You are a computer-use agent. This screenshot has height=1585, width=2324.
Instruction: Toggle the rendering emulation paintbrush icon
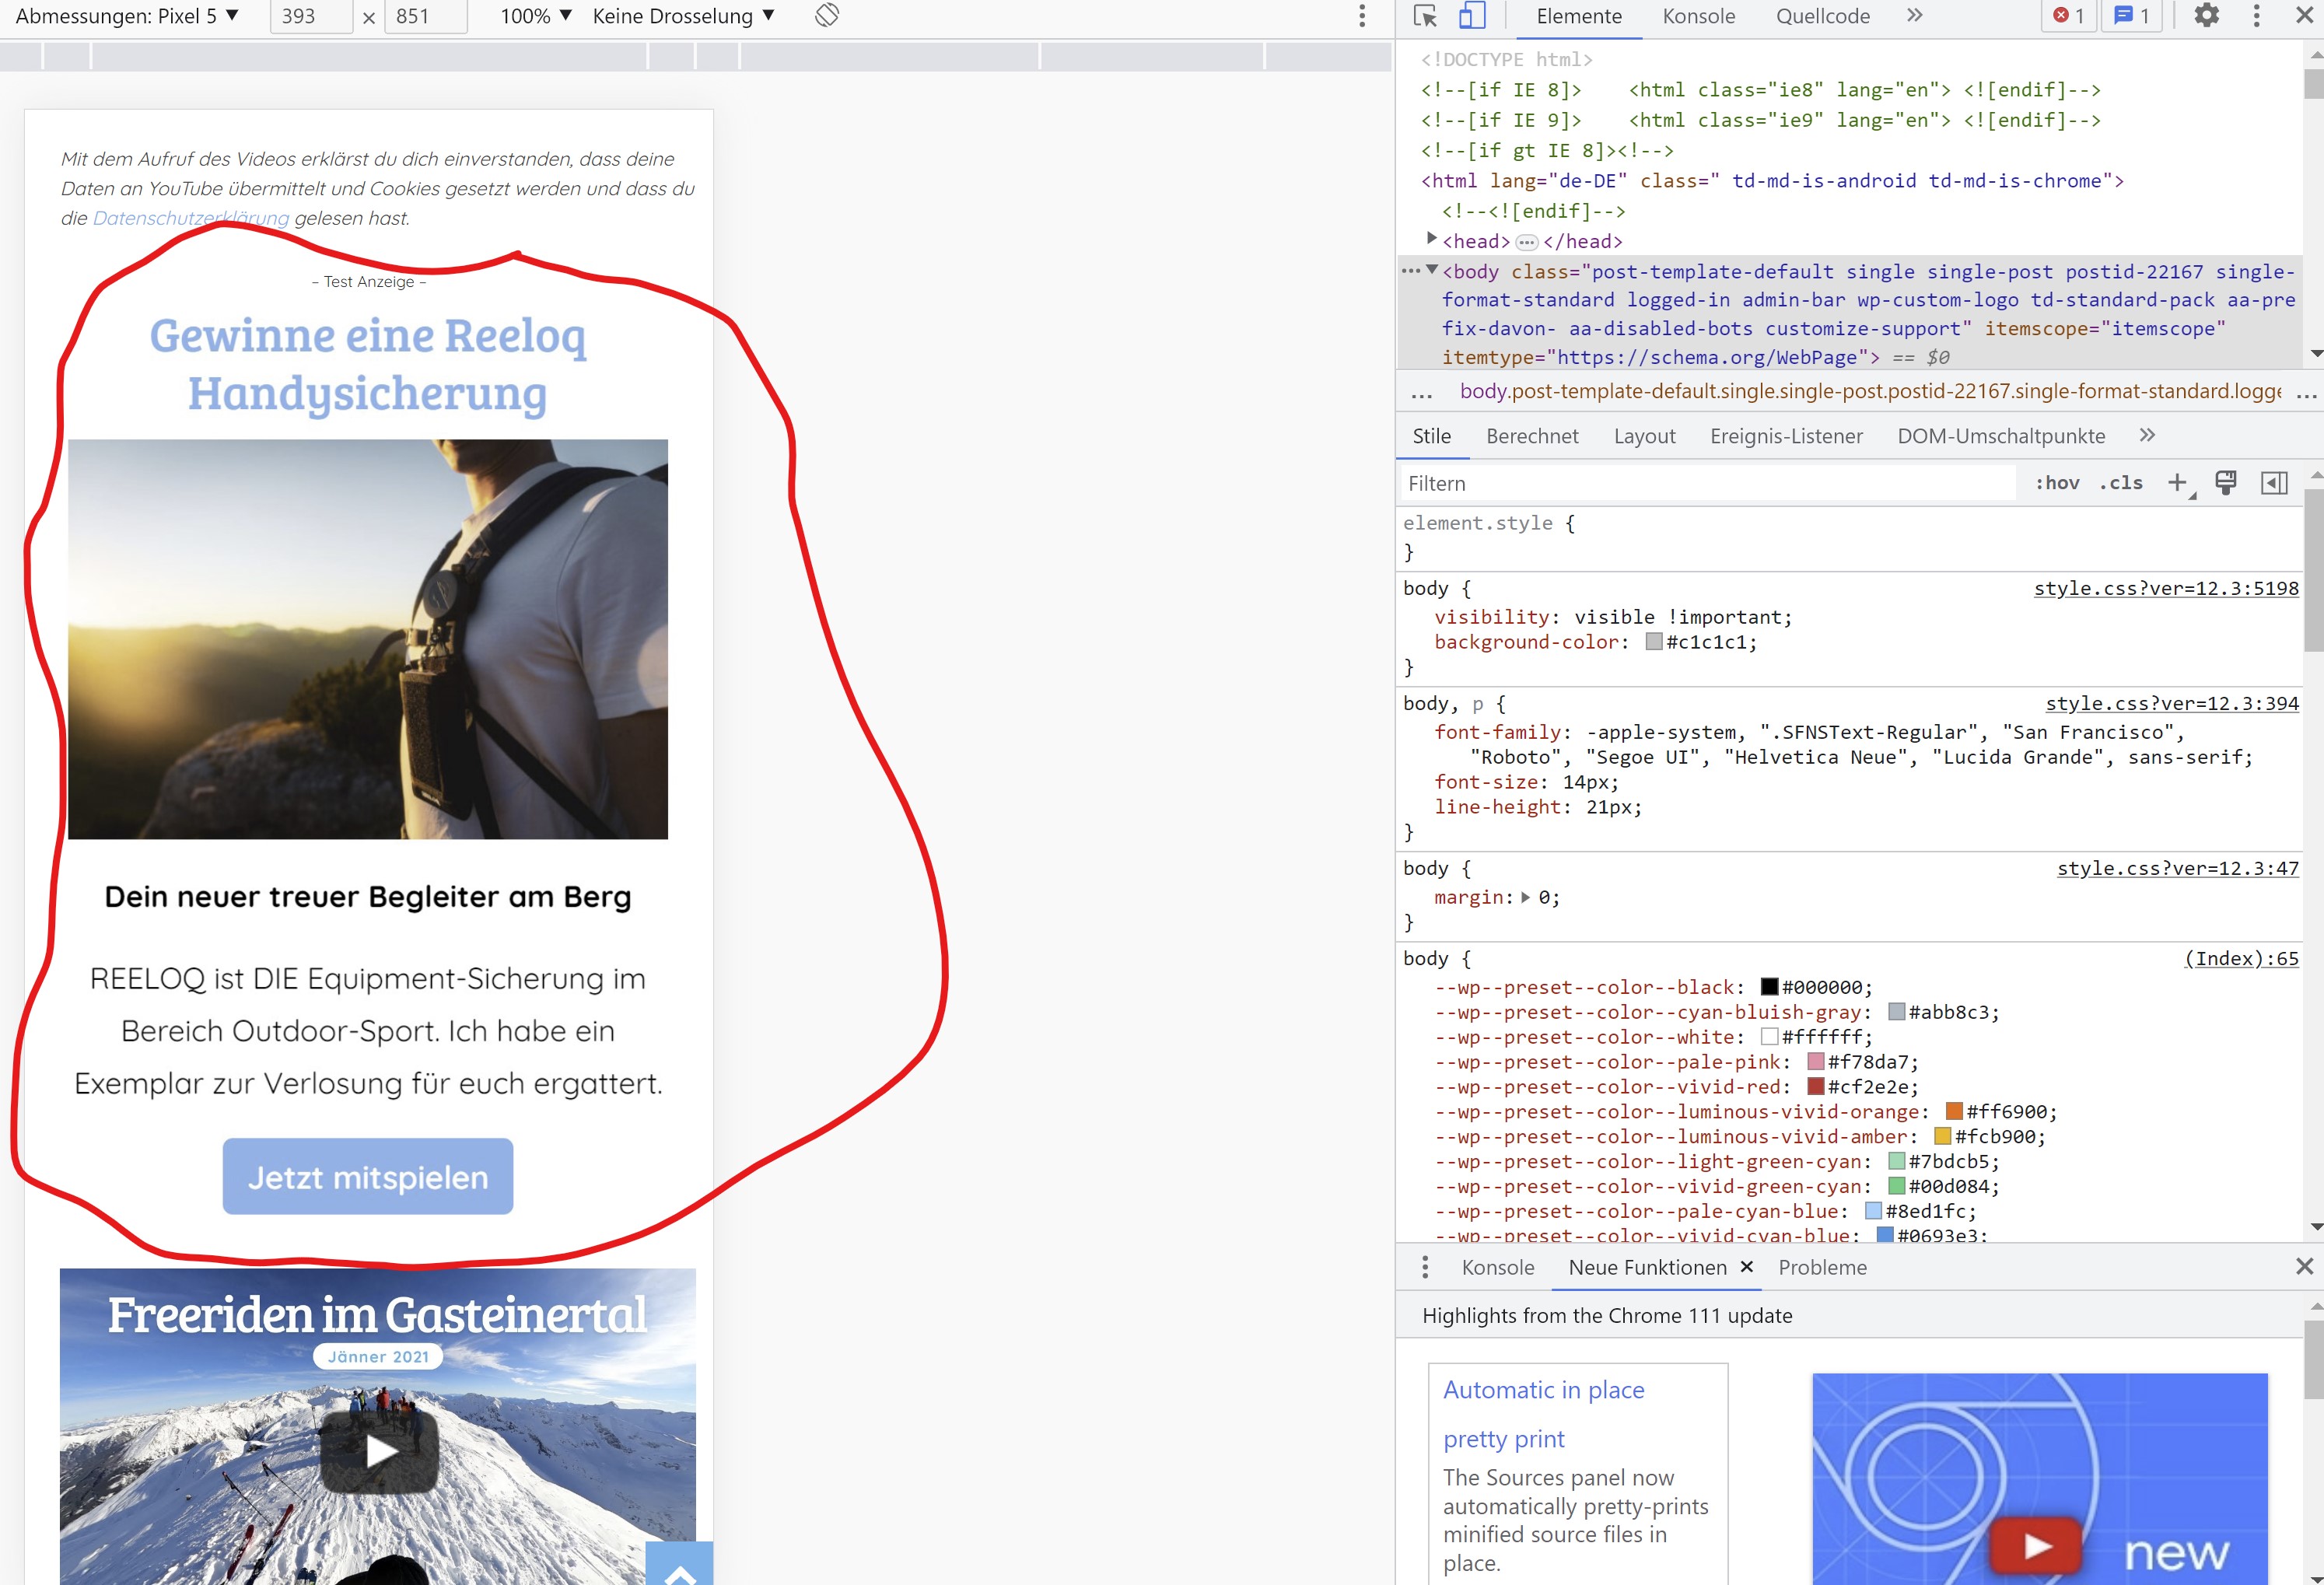click(x=2226, y=483)
